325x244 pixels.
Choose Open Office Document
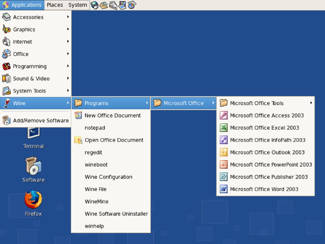coord(111,140)
